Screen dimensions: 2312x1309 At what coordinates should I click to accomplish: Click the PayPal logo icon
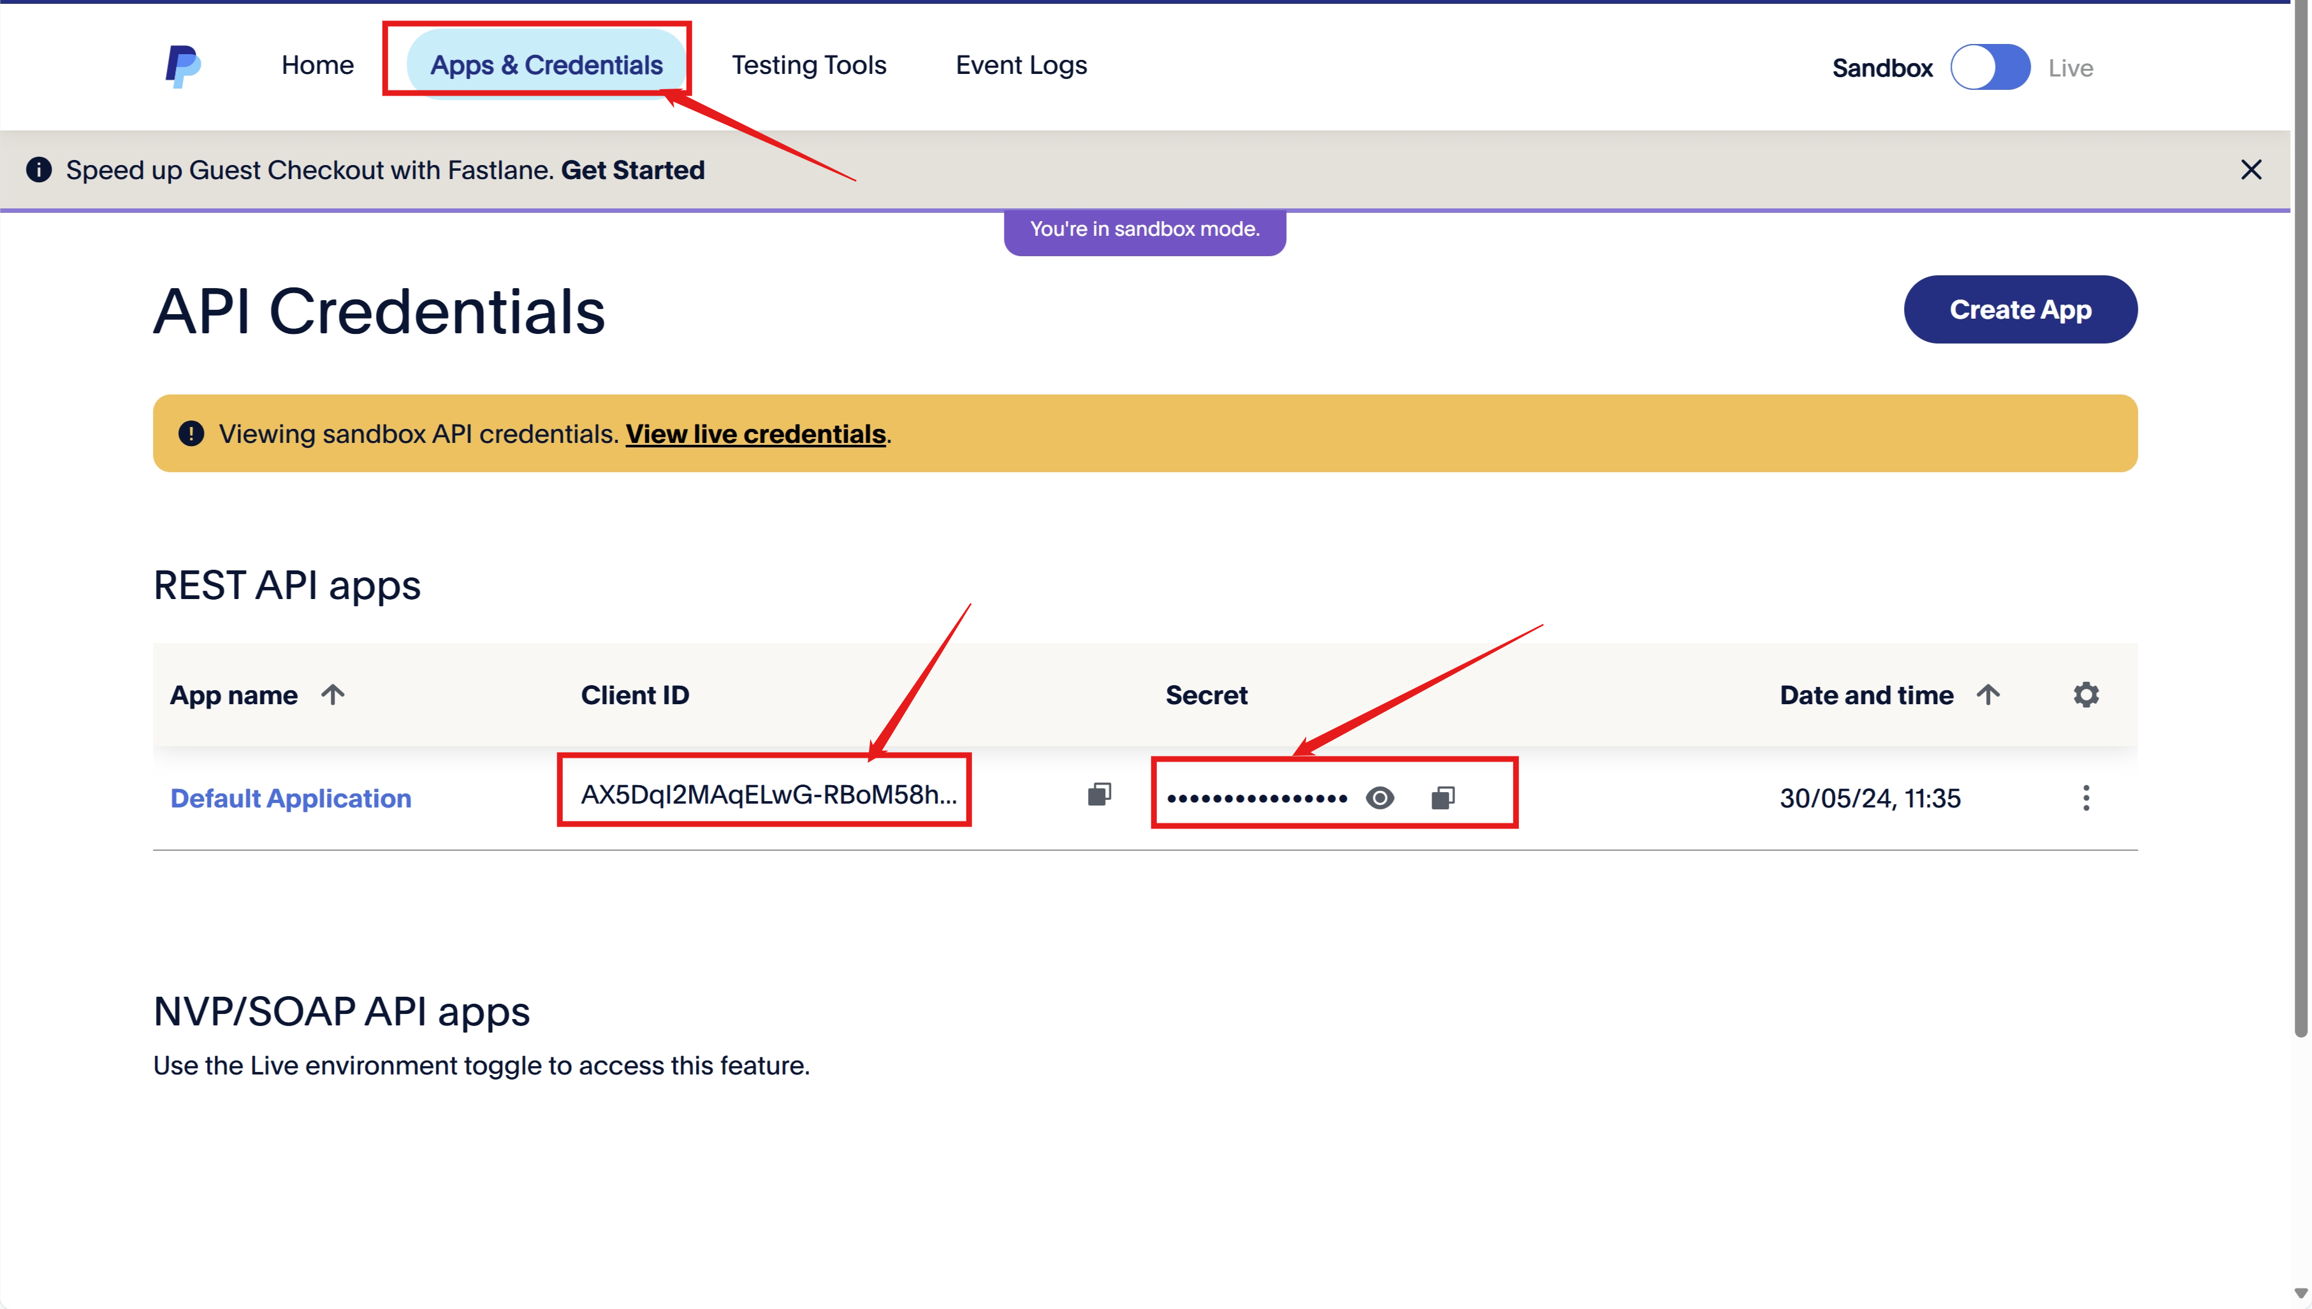(x=182, y=66)
